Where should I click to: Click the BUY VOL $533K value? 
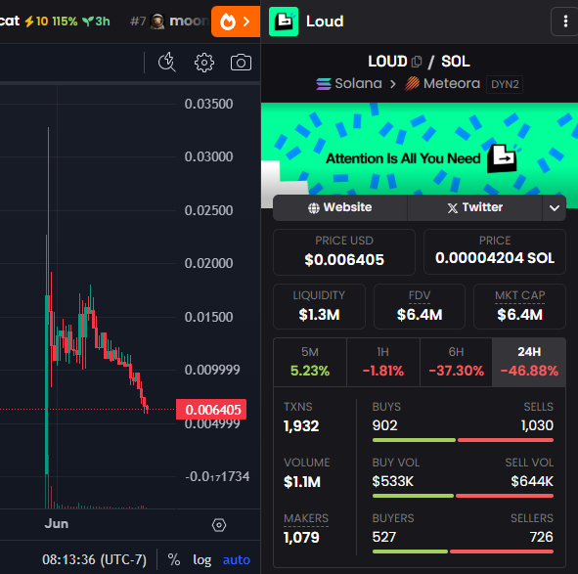point(393,481)
